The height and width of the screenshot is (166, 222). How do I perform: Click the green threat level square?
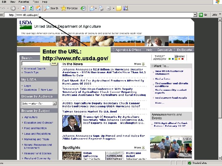pos(170,59)
